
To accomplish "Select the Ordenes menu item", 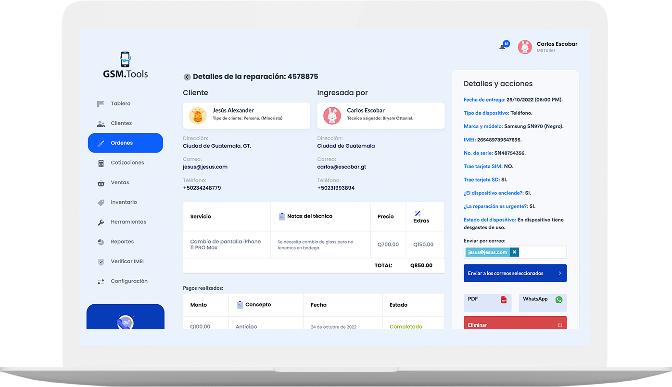I will tap(125, 143).
